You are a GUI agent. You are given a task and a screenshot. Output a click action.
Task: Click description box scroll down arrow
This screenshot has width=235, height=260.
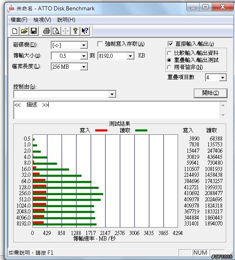pos(223,115)
